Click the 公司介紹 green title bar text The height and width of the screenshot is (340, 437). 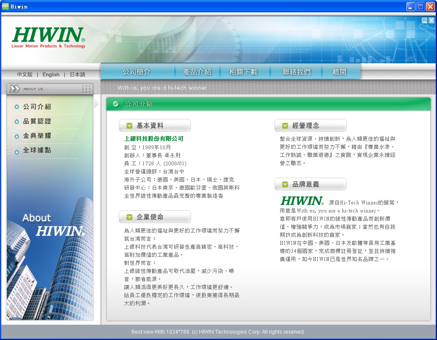pos(139,104)
